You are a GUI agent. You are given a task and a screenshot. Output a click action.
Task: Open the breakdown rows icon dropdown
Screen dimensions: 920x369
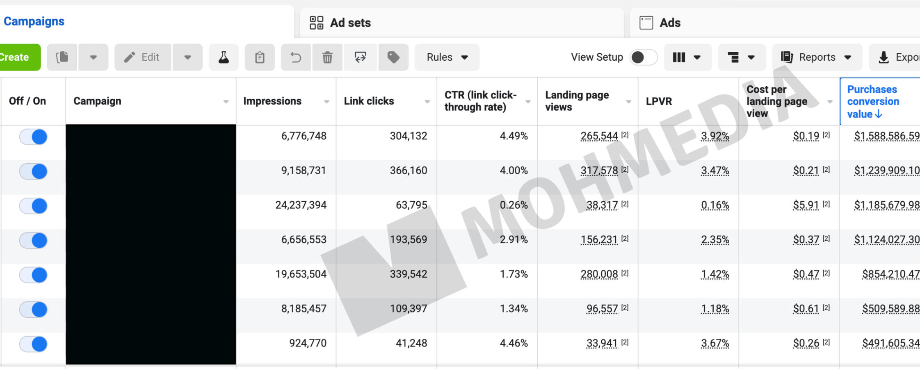(x=741, y=57)
